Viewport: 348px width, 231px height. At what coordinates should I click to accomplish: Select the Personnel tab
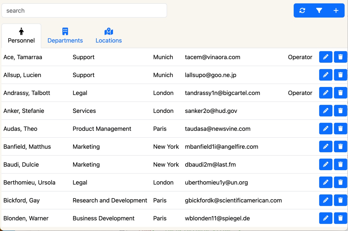pyautogui.click(x=21, y=36)
